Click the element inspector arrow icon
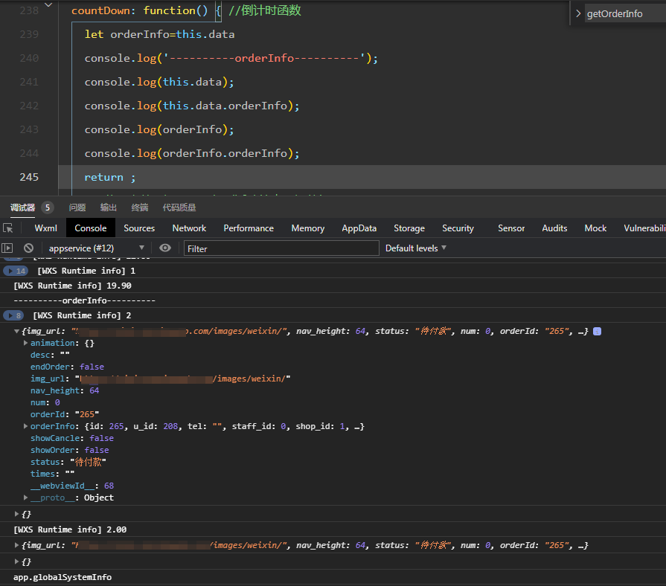The width and height of the screenshot is (666, 586). [8, 228]
